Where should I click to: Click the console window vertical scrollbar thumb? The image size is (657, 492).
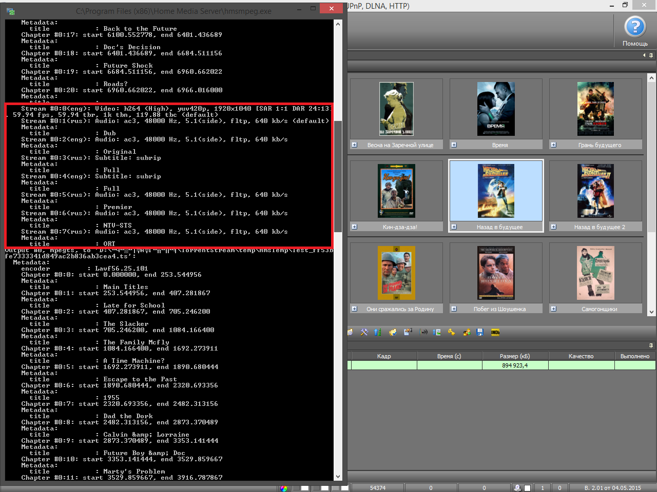tap(338, 176)
